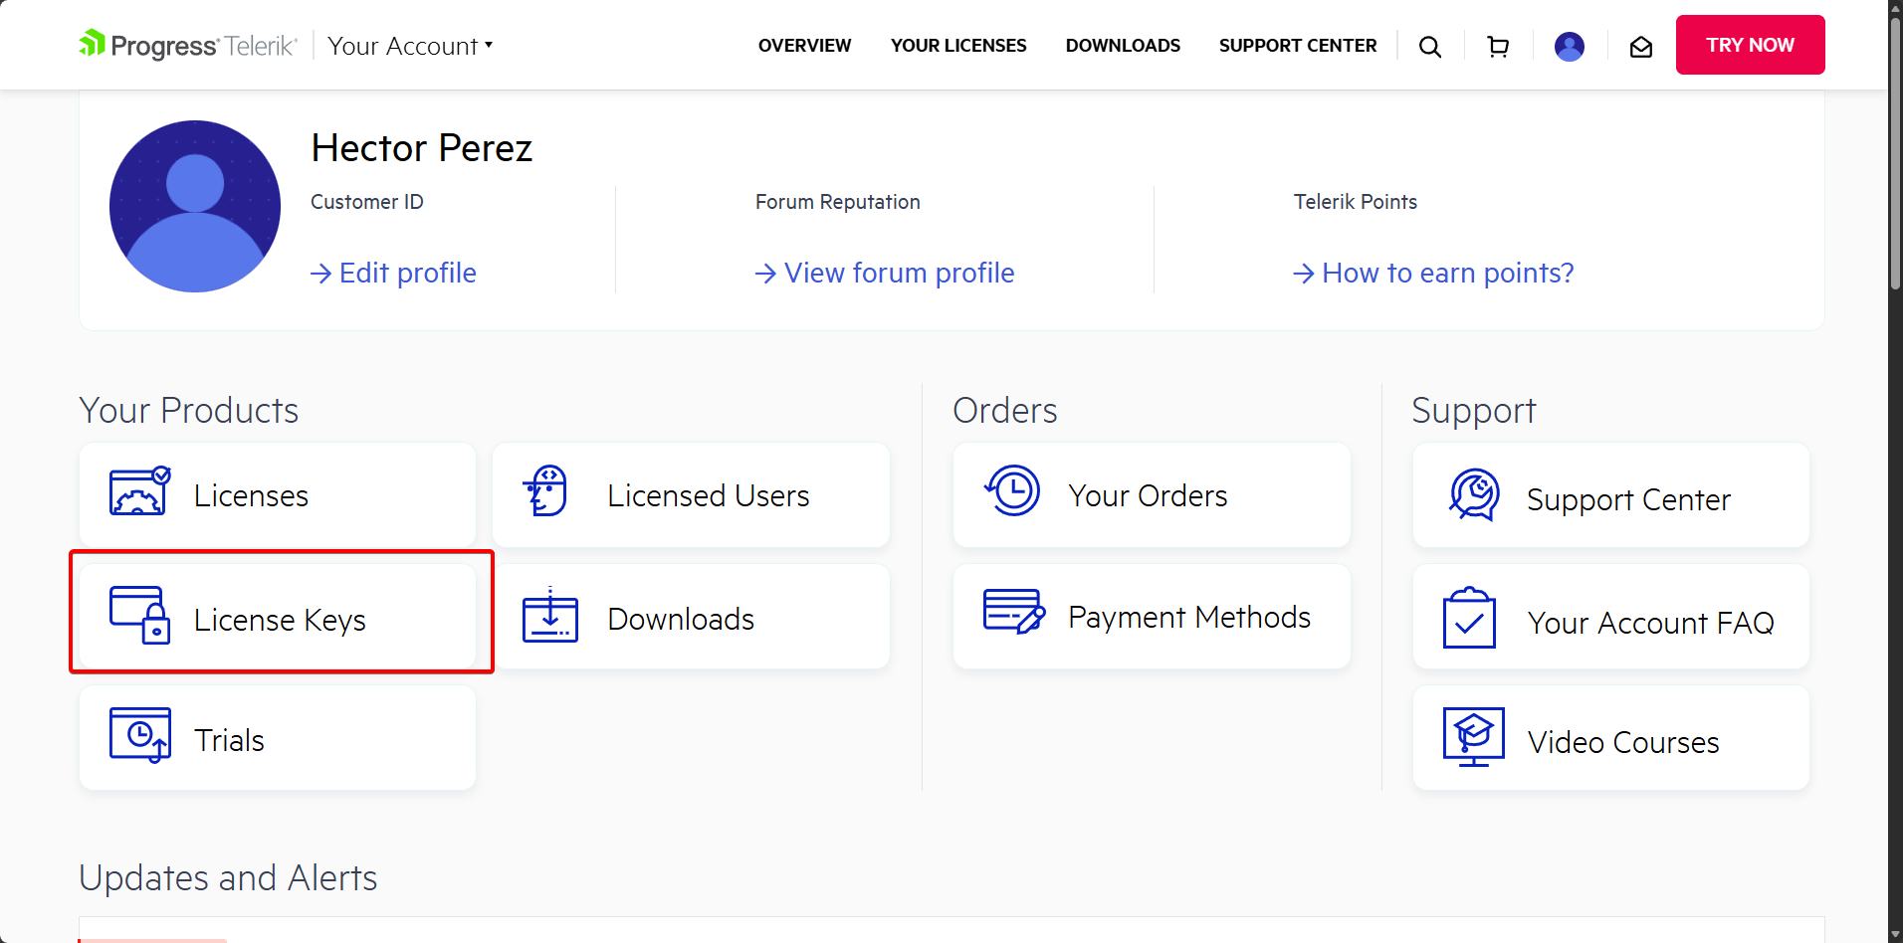Expand the Your Account dropdown

(410, 46)
